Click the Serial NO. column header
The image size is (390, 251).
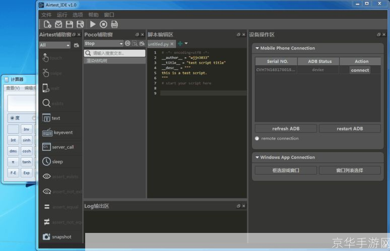[x=276, y=61]
